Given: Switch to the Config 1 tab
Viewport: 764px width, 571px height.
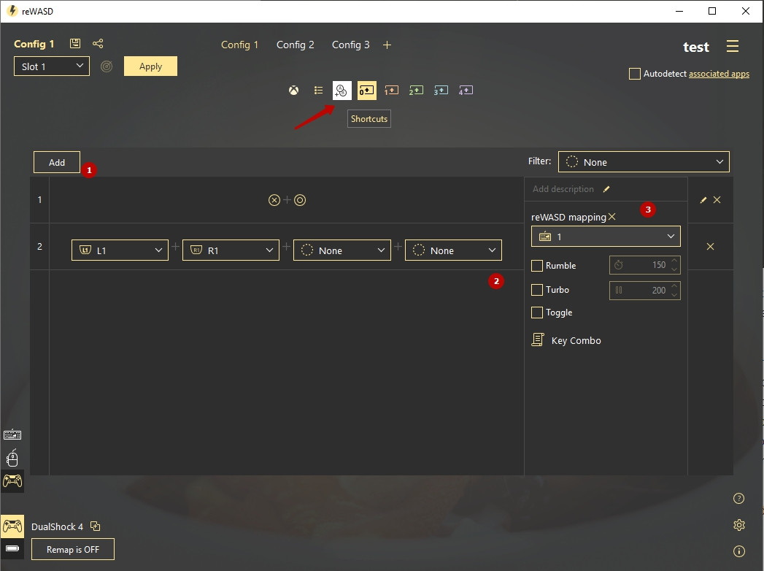Looking at the screenshot, I should pos(239,45).
